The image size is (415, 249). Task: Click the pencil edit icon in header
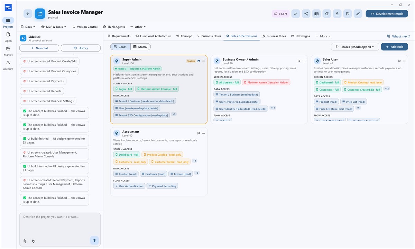click(x=358, y=14)
